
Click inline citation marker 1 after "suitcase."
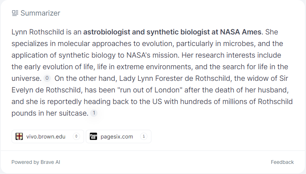(x=94, y=113)
